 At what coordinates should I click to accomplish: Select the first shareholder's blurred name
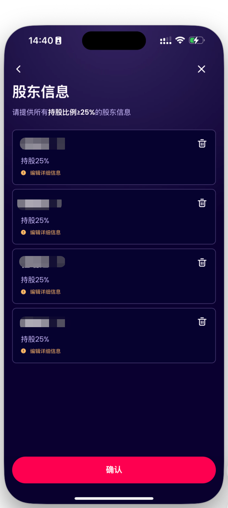pyautogui.click(x=42, y=143)
